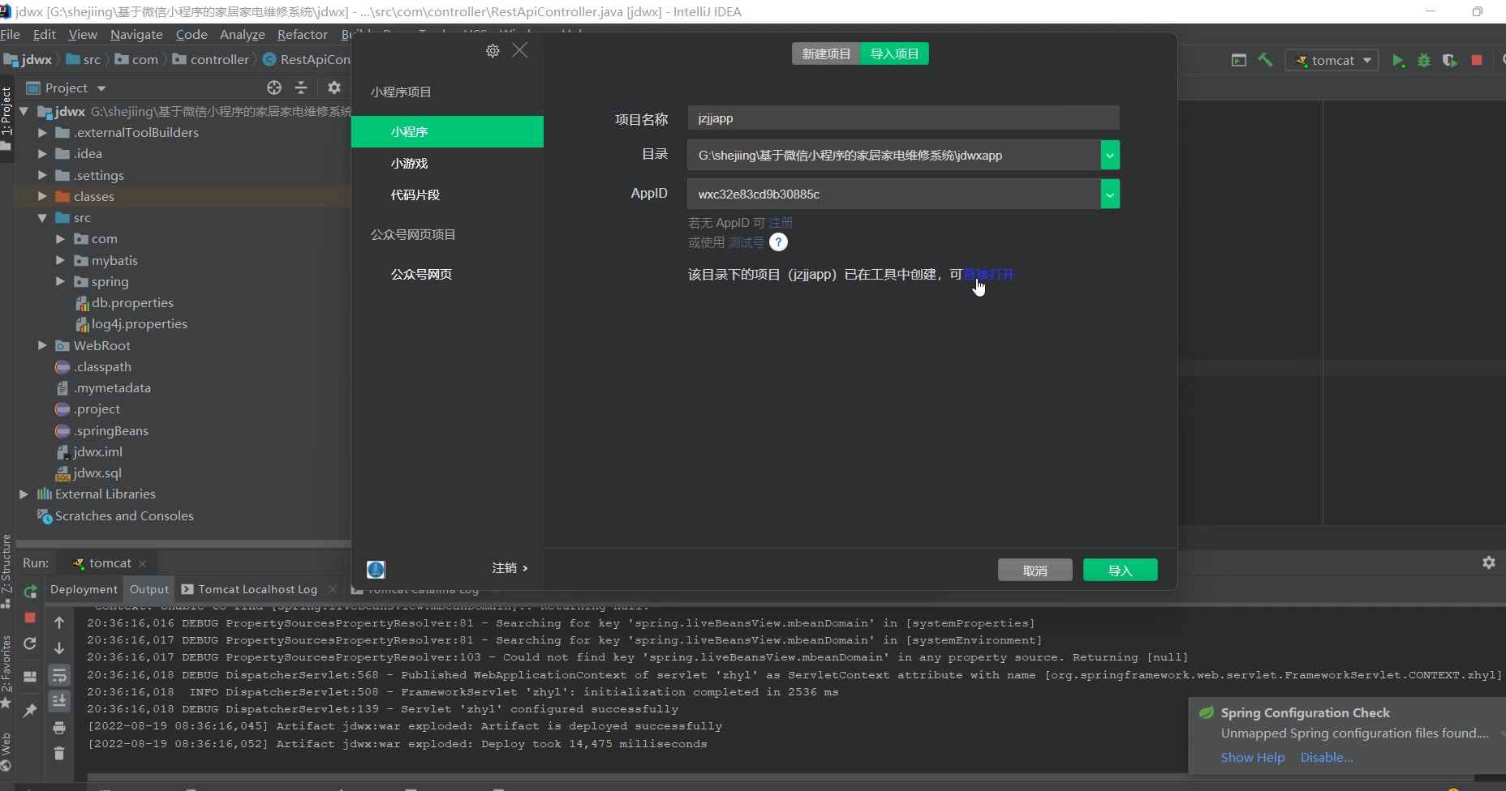Toggle scroll to end of console
The image size is (1506, 791).
pyautogui.click(x=59, y=701)
